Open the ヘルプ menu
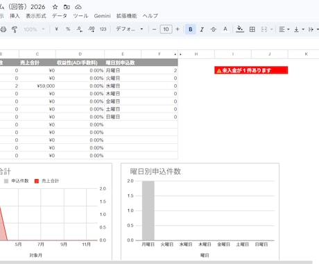Image resolution: width=319 pixels, height=264 pixels. point(150,16)
